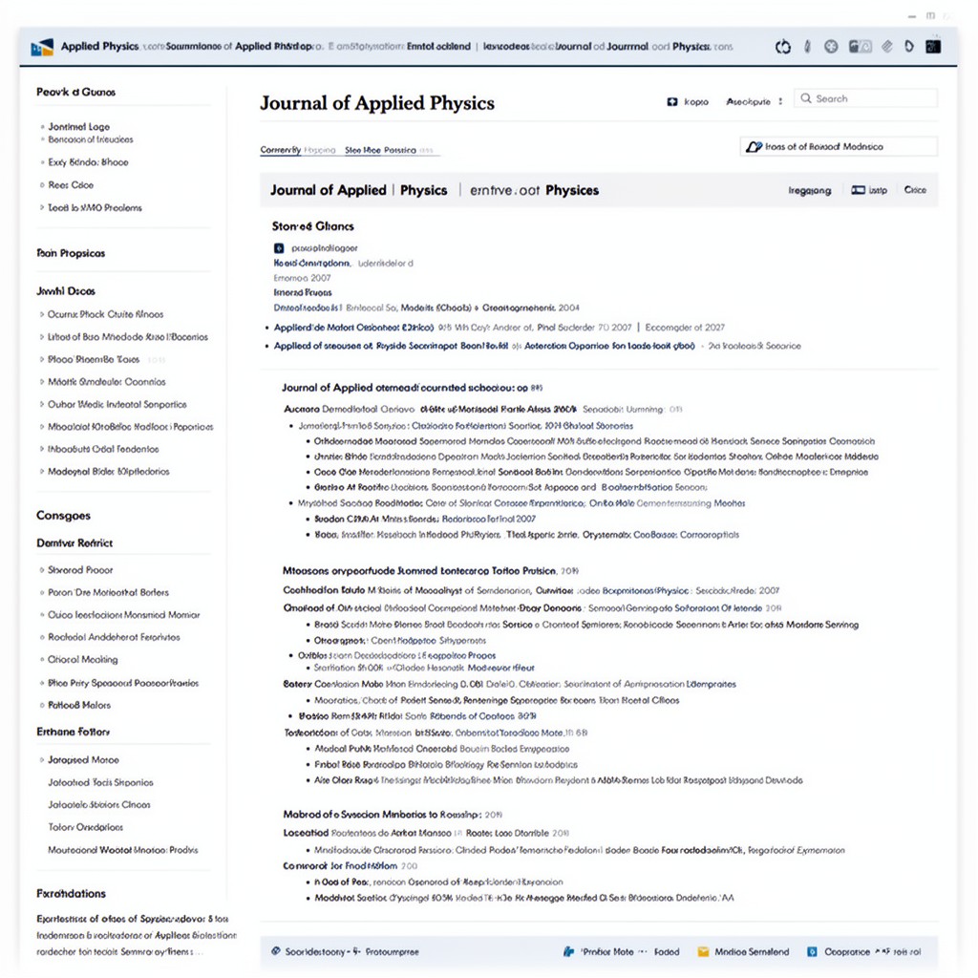Open link starting 'Appllerd'de Motort Ctiobnoet'
The width and height of the screenshot is (978, 978).
coord(353,328)
